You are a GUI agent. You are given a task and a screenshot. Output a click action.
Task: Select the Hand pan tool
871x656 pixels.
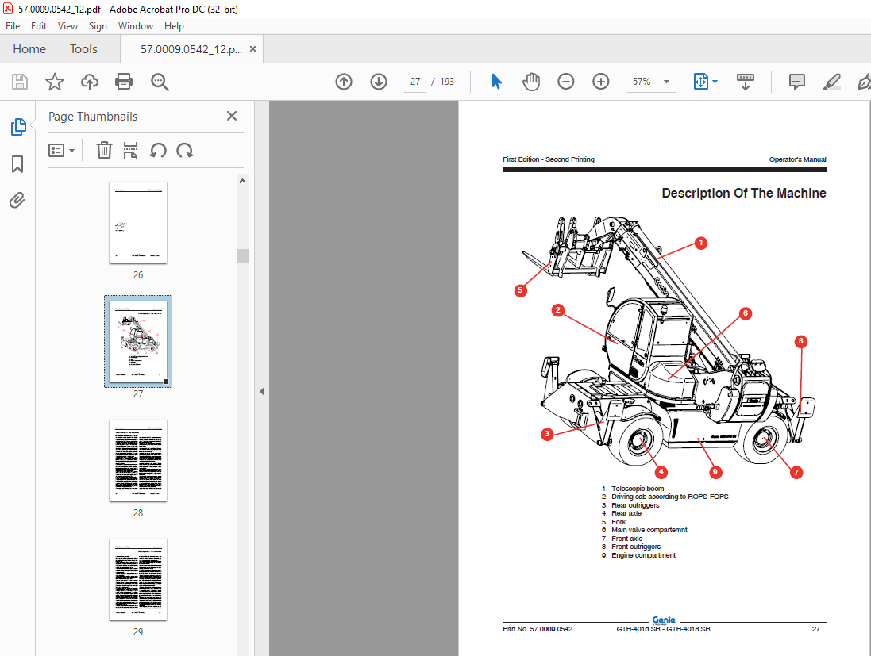[x=531, y=82]
